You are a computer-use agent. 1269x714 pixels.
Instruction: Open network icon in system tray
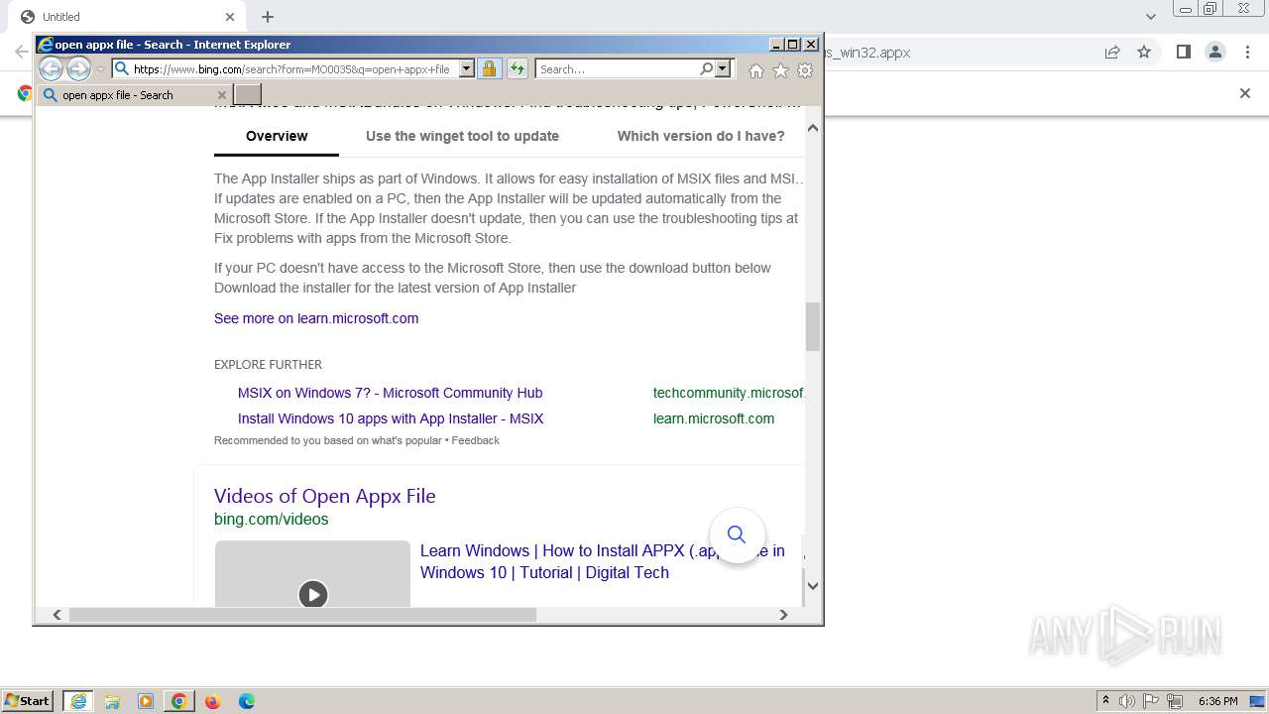1175,701
